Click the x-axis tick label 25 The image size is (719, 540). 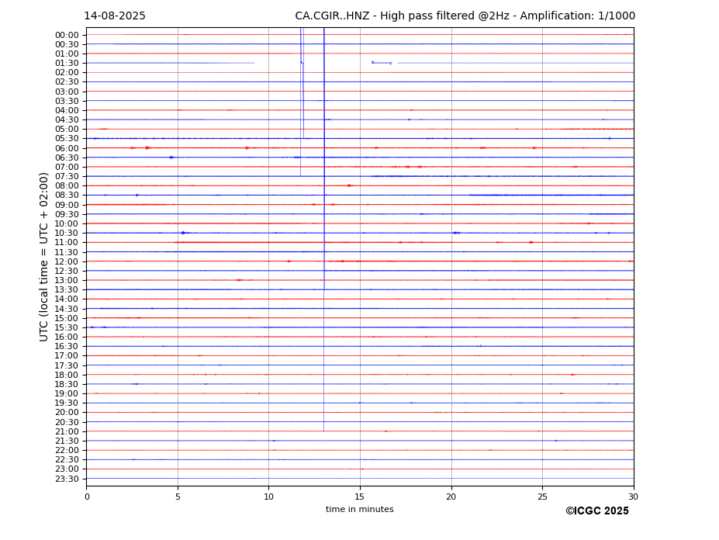[x=542, y=497]
